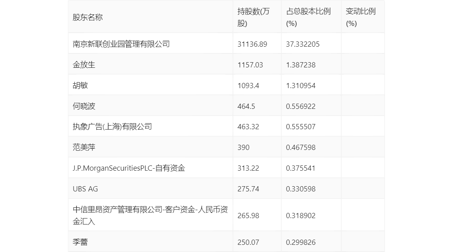
Task: Select the percentage 1.387238
Action: pyautogui.click(x=301, y=65)
